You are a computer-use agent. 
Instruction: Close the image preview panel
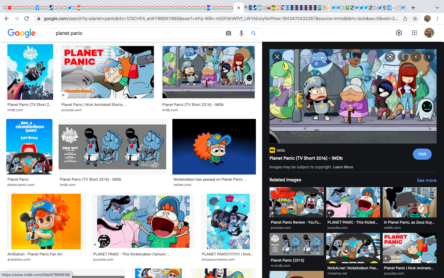coord(277,57)
